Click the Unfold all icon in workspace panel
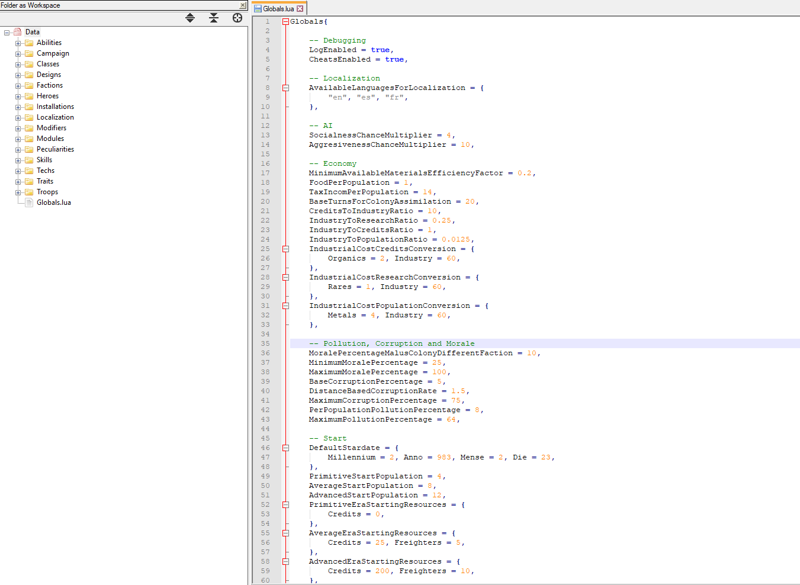The height and width of the screenshot is (585, 800). [190, 18]
